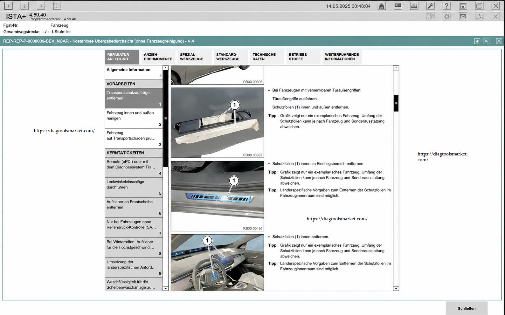Open the measurement plan icon

click(479, 17)
